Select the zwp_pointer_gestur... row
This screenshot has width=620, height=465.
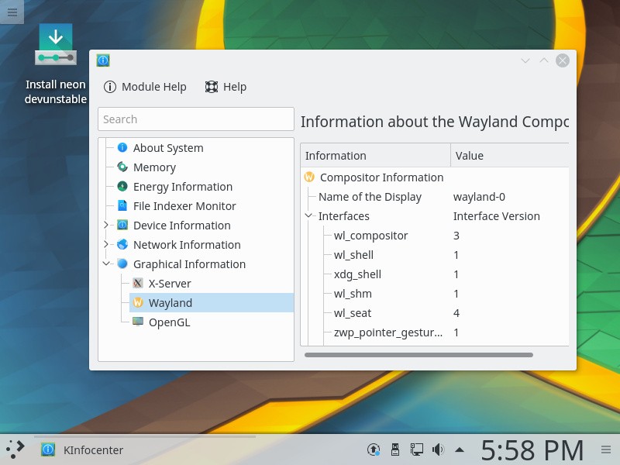point(388,332)
